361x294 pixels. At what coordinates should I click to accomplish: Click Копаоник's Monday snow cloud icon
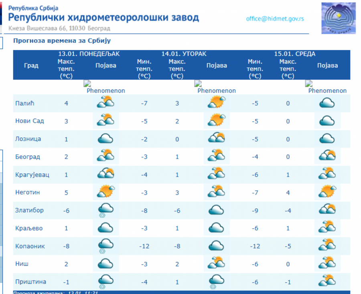[105, 246]
